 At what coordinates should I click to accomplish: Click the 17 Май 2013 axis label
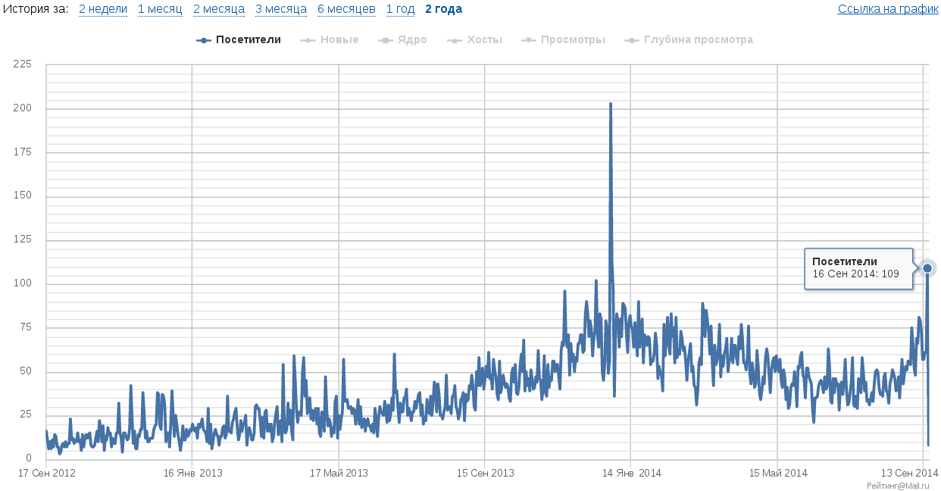coord(339,473)
